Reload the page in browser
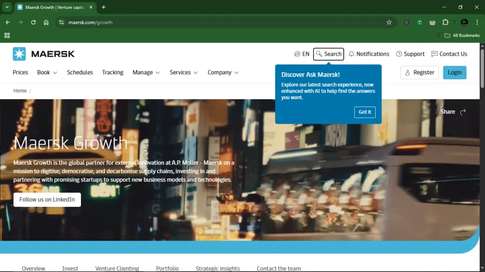Screen dimensions: 485x272 [33, 22]
